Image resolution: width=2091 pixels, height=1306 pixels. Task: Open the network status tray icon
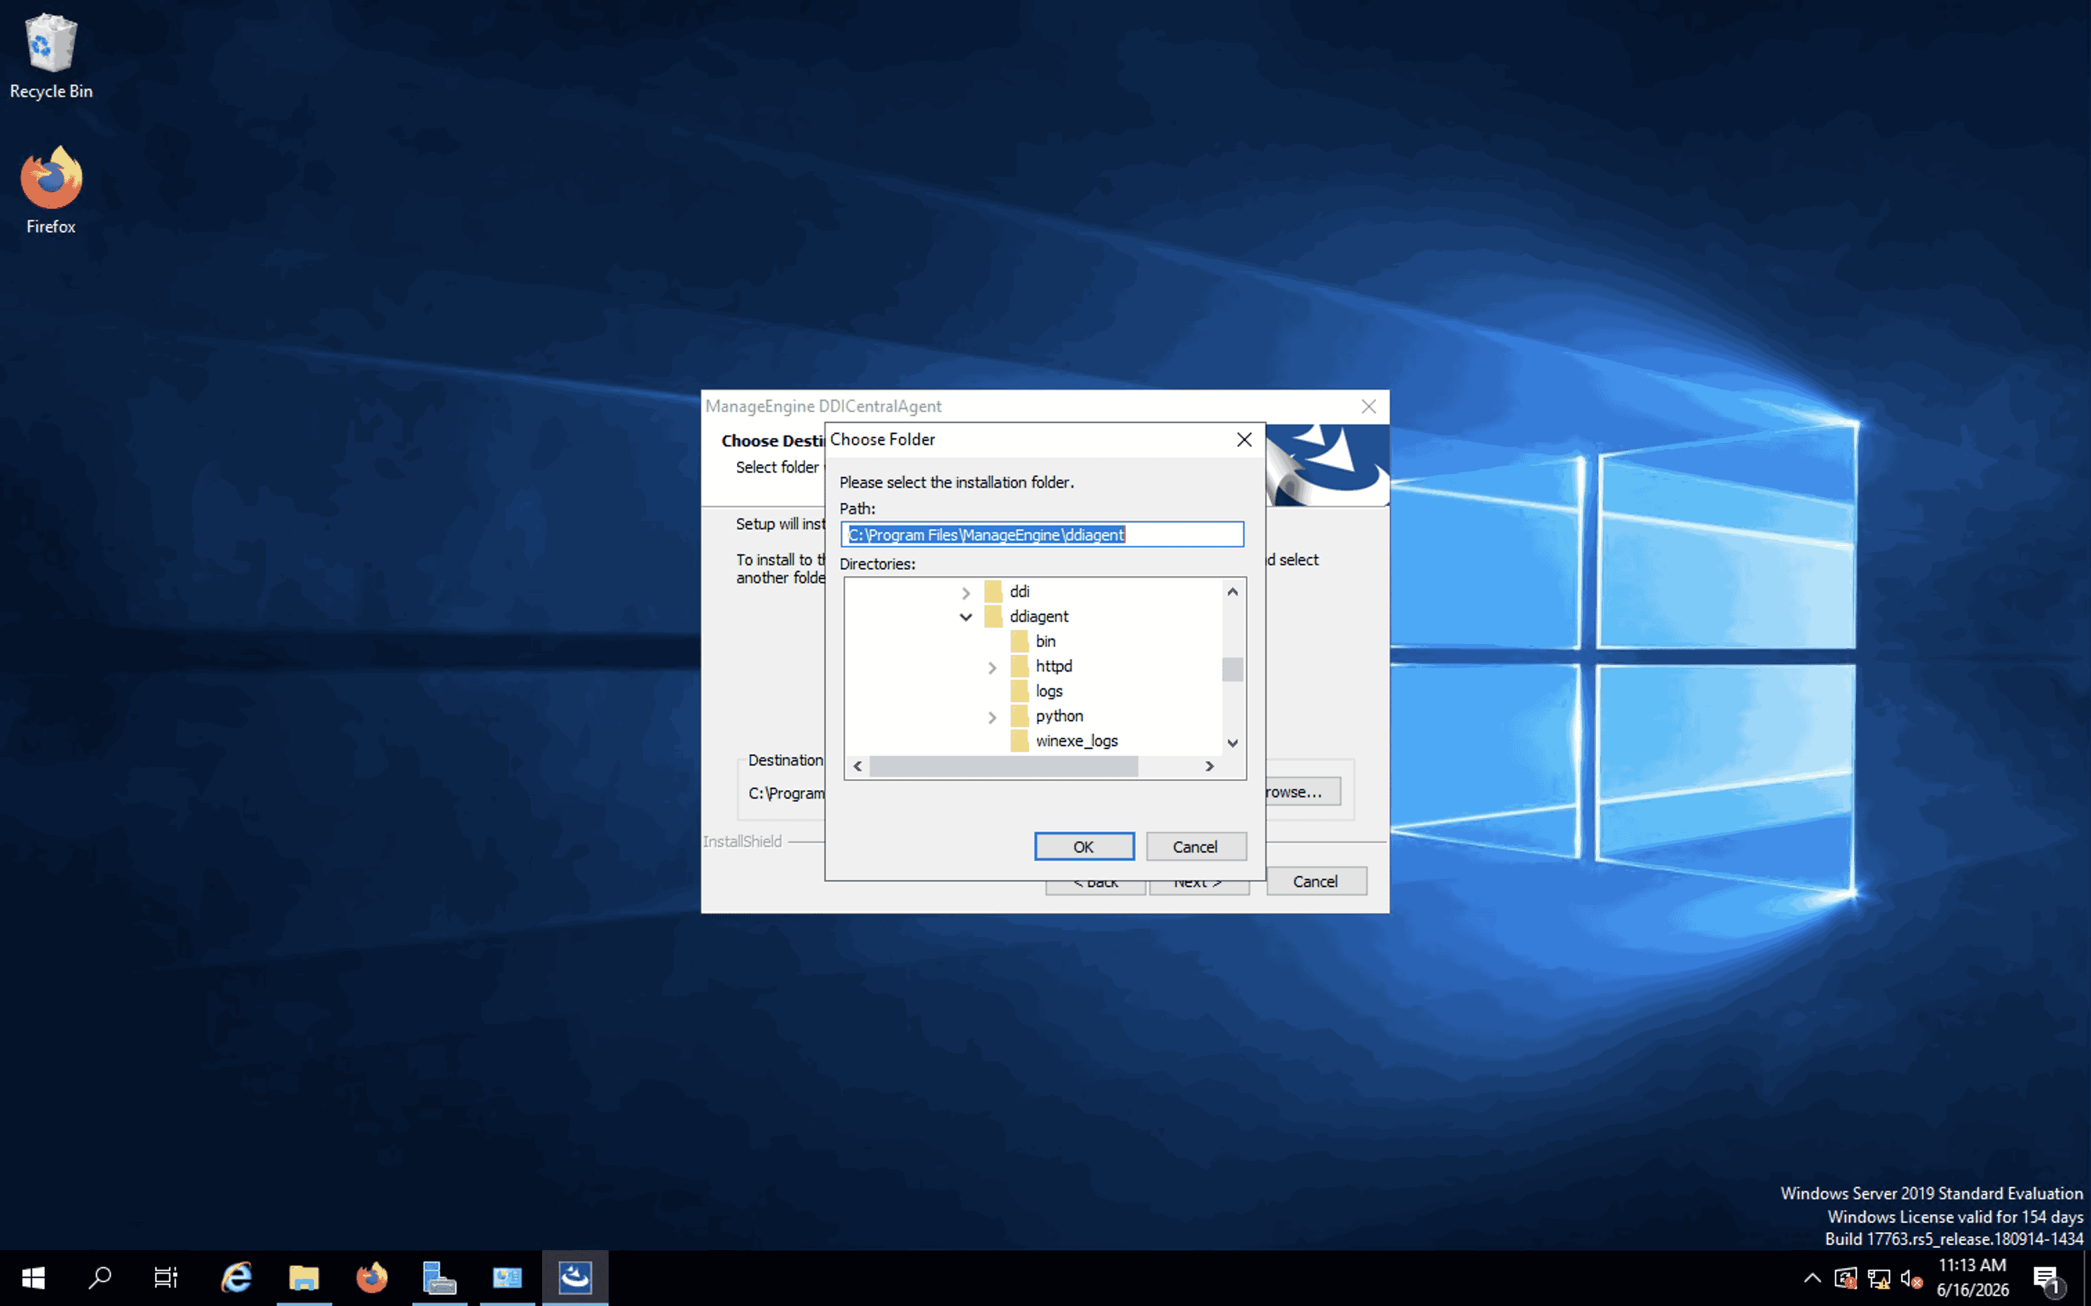1879,1278
